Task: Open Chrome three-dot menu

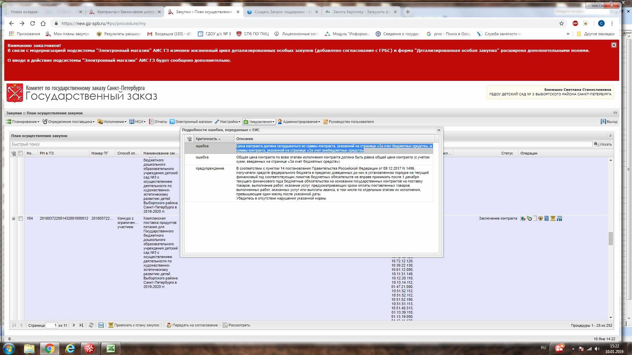Action: (x=612, y=23)
